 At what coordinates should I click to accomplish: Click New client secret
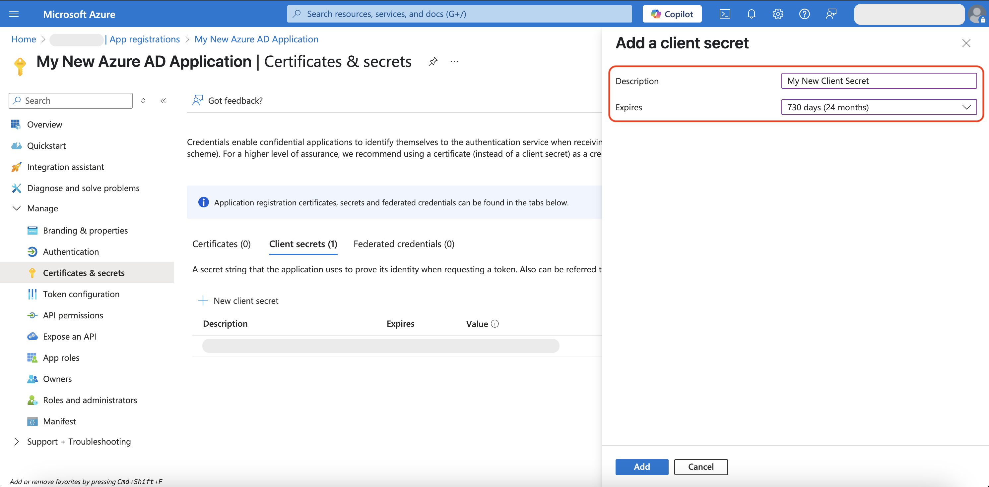[x=238, y=300]
